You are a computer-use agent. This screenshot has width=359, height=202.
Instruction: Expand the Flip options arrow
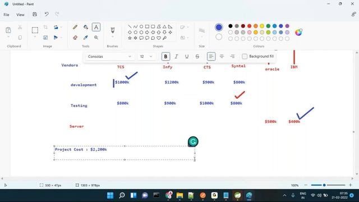pyautogui.click(x=61, y=38)
